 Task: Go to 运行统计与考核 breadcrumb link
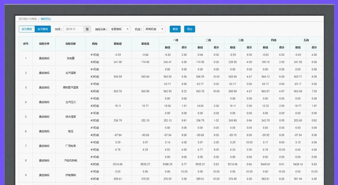28,19
